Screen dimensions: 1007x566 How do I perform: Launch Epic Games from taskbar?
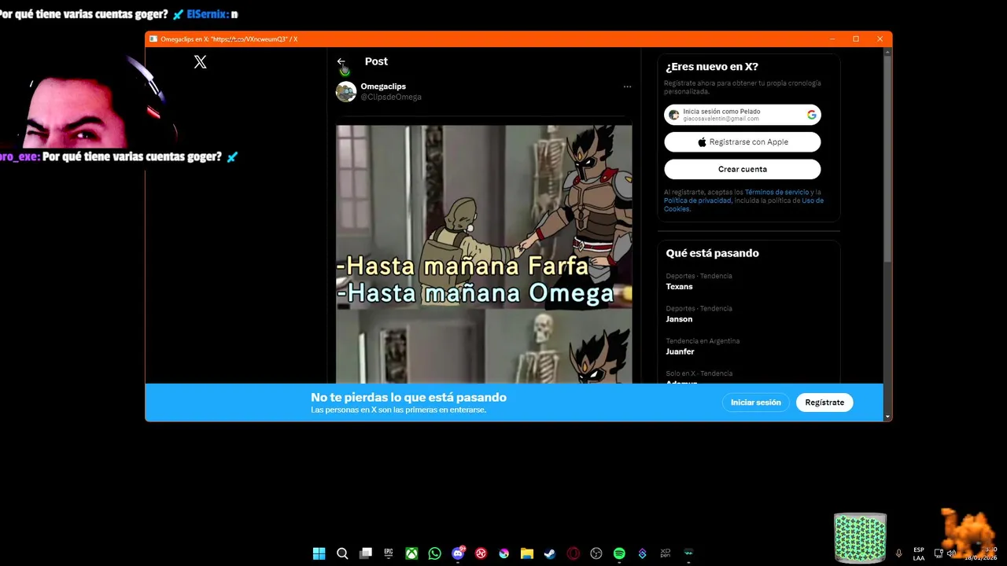pos(389,553)
